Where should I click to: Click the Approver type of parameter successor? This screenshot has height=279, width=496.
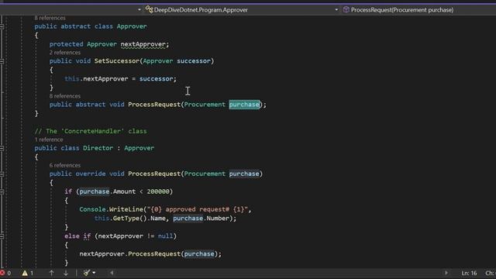(158, 60)
